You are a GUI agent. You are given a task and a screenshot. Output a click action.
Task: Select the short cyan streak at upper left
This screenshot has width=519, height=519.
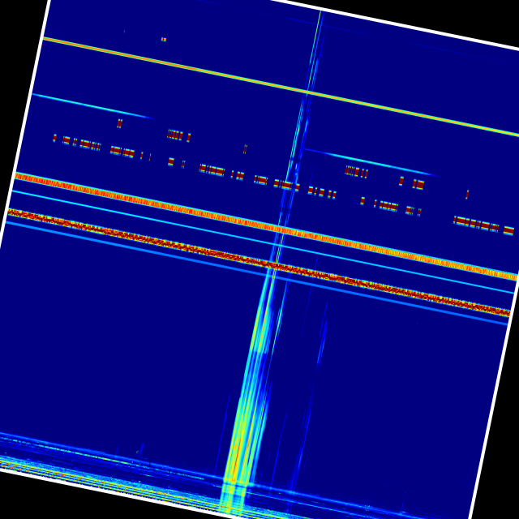pyautogui.click(x=89, y=105)
